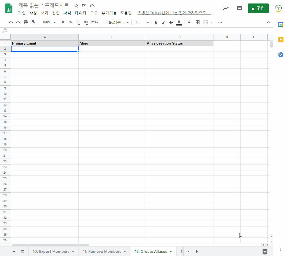The height and width of the screenshot is (256, 287).
Task: Open the activity dashboard trend icon
Action: tap(226, 8)
